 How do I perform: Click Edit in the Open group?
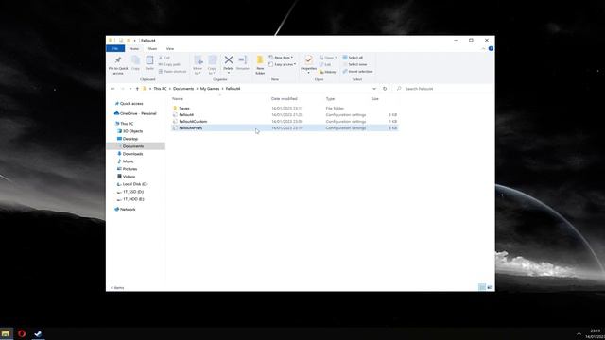325,64
